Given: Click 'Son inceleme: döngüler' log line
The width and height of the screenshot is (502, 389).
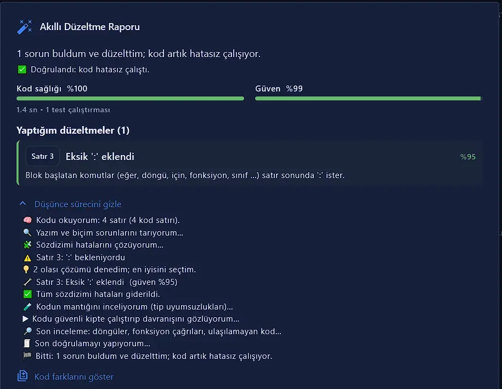Looking at the screenshot, I should tap(159, 331).
